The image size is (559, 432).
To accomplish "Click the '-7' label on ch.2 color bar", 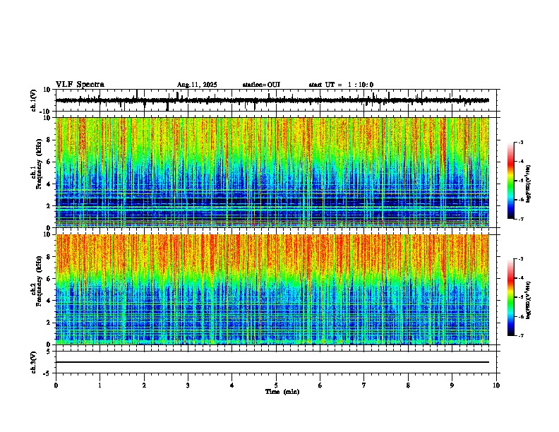I will 520,335.
